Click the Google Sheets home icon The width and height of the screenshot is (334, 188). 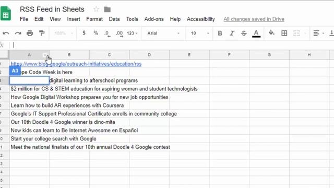[5, 14]
